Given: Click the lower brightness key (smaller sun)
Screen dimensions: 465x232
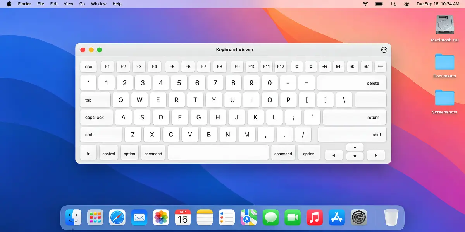Looking at the screenshot, I should 297,67.
